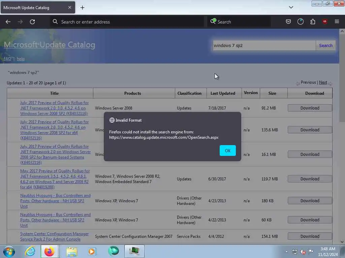Open the Action Center flag icon

[x=311, y=252]
